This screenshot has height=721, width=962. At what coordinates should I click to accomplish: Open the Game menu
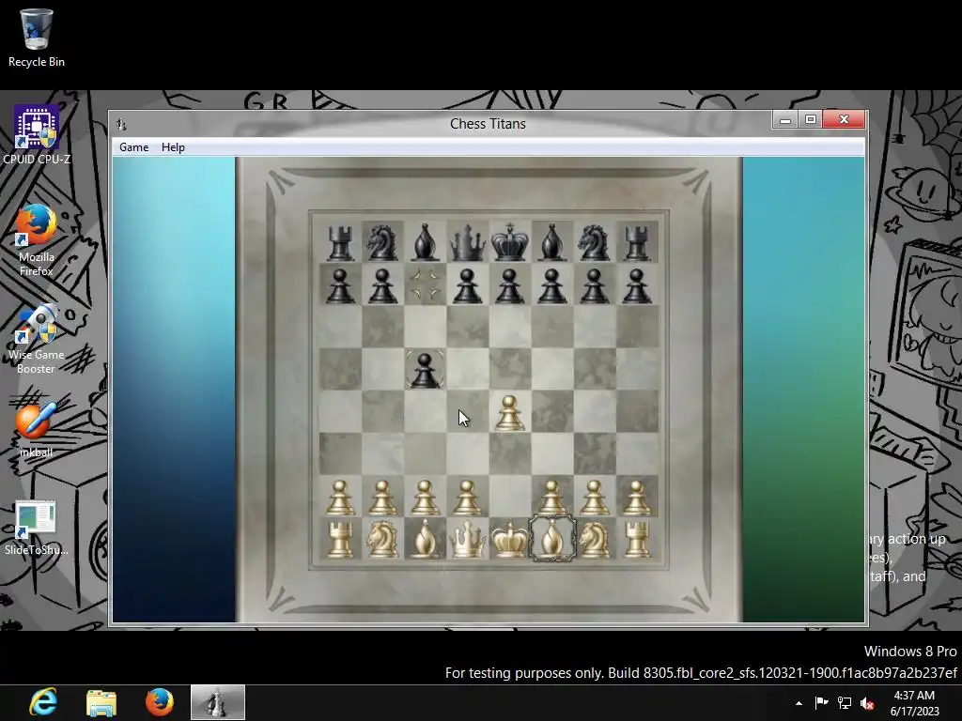[x=133, y=147]
